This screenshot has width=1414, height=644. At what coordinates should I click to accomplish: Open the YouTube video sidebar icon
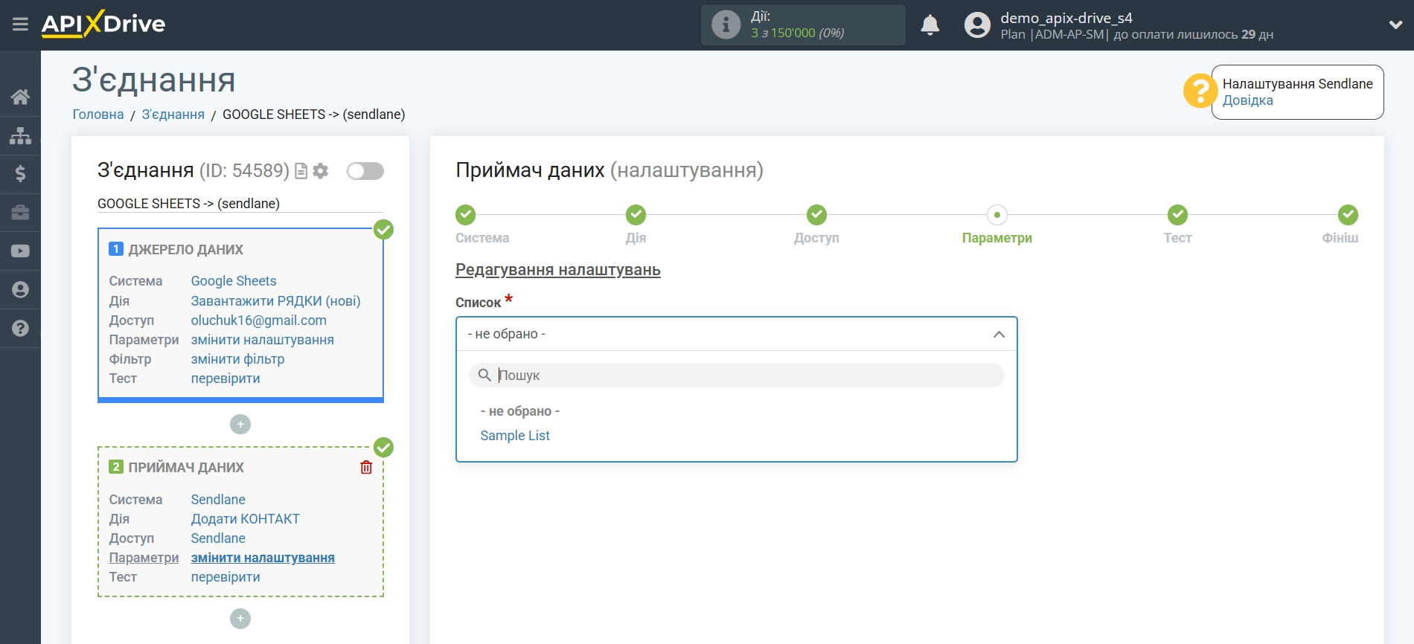tap(20, 251)
